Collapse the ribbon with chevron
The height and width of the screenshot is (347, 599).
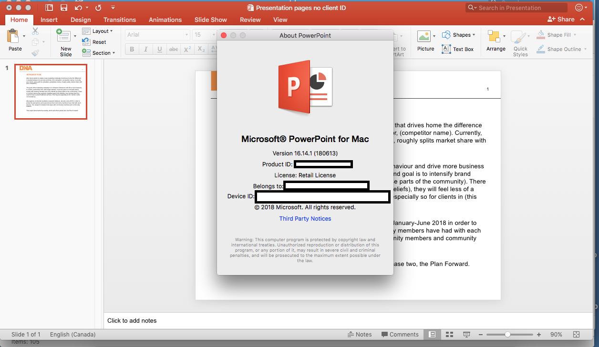[x=582, y=20]
